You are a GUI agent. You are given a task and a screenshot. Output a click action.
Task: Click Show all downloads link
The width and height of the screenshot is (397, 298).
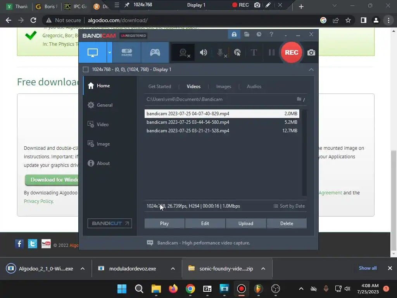368,268
